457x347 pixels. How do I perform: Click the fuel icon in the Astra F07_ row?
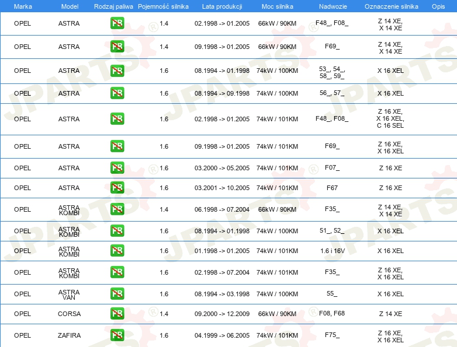tap(117, 168)
